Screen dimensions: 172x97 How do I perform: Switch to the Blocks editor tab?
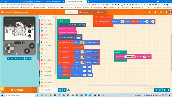coord(71,12)
